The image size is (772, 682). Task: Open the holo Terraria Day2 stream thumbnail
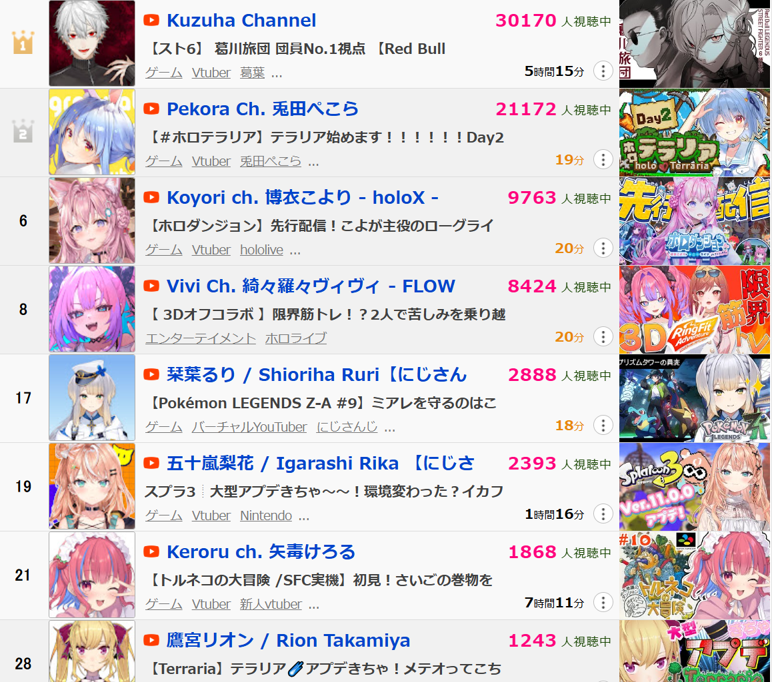tap(694, 133)
